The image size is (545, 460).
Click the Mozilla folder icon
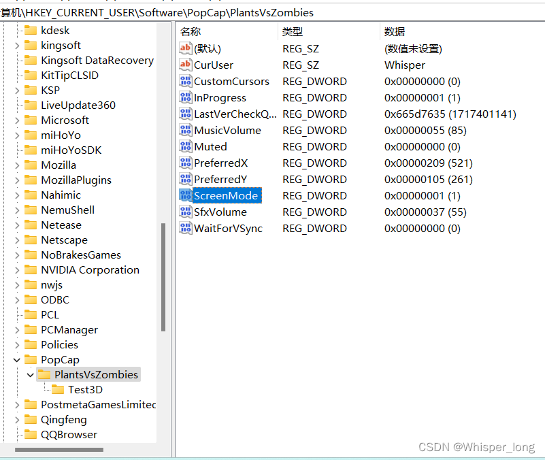click(x=31, y=165)
